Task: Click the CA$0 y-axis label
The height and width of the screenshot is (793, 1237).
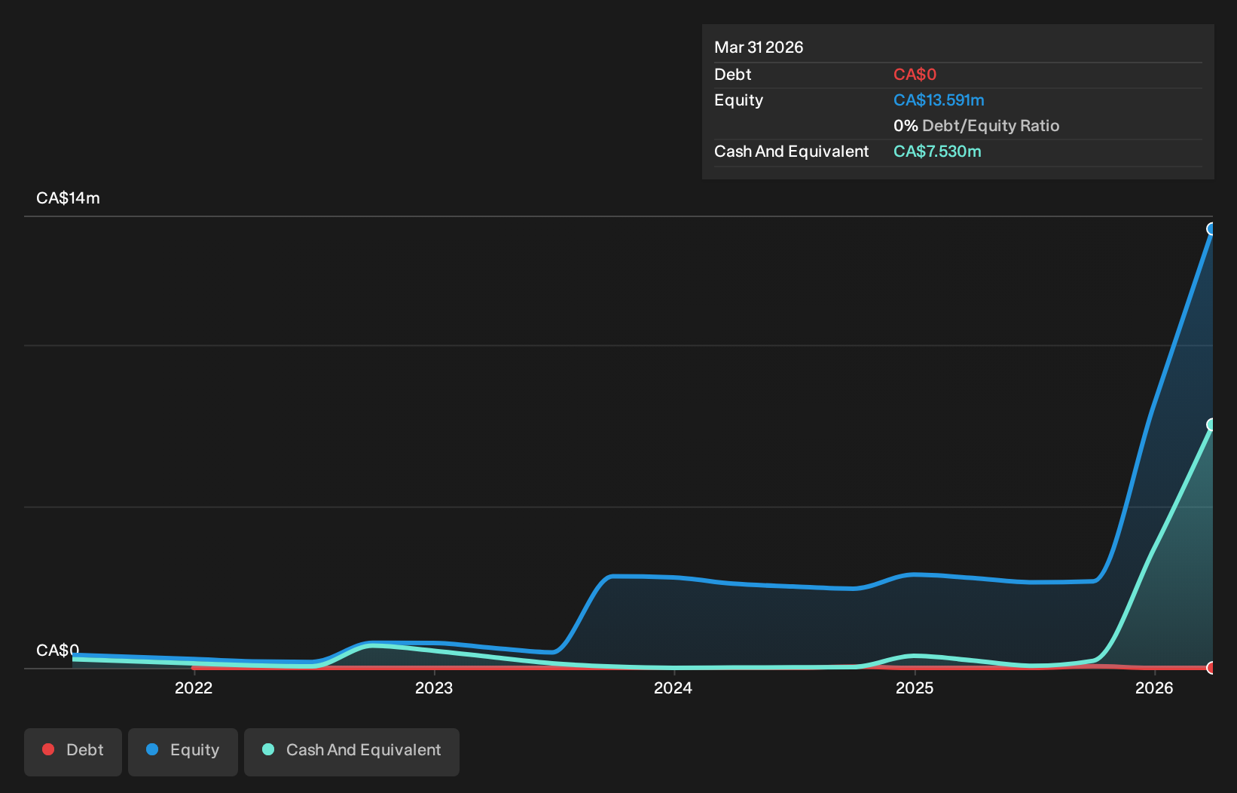Action: coord(57,651)
